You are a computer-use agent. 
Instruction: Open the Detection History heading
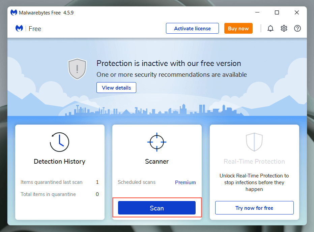[60, 162]
